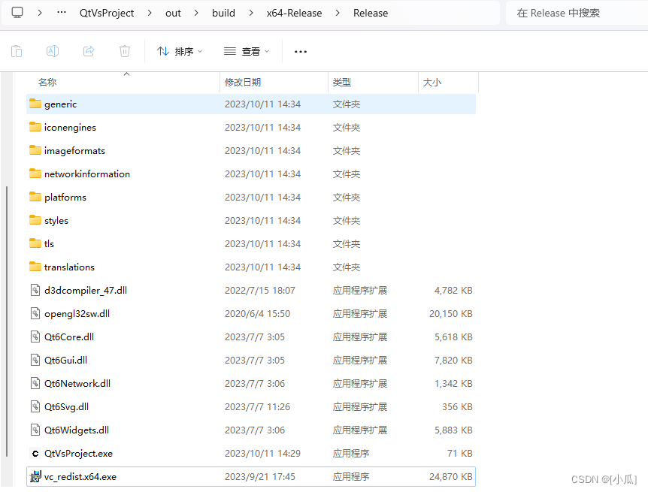Screen dimensions: 648x492
Task: Navigate to QtVsProject breadcrumb
Action: click(107, 14)
